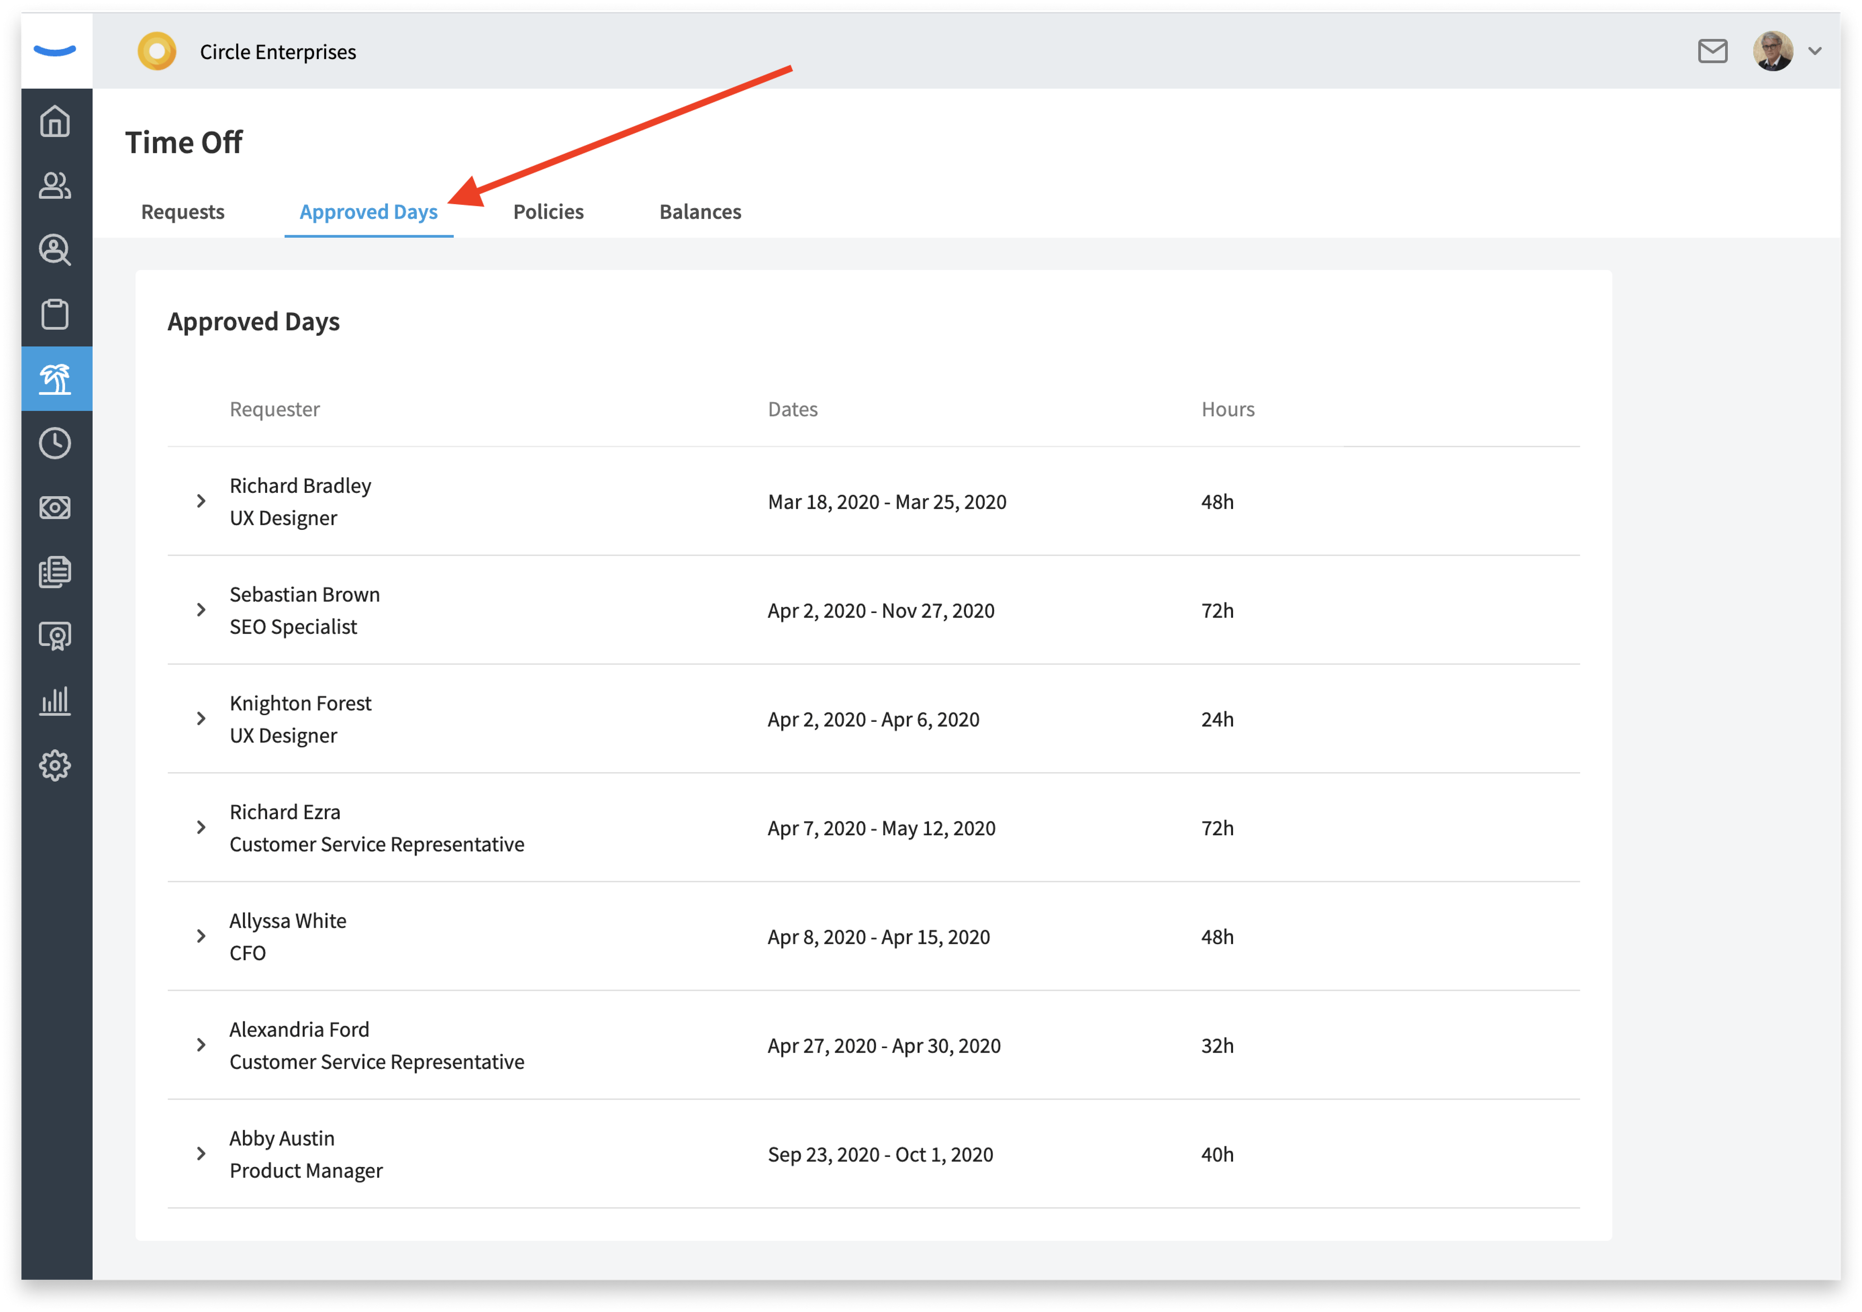Open the settings gear sidebar icon
1862x1312 pixels.
[x=55, y=765]
